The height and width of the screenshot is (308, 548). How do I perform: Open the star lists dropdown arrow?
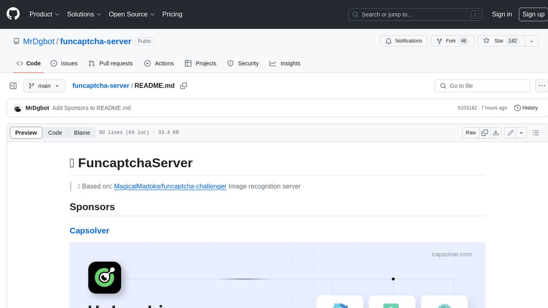point(531,41)
